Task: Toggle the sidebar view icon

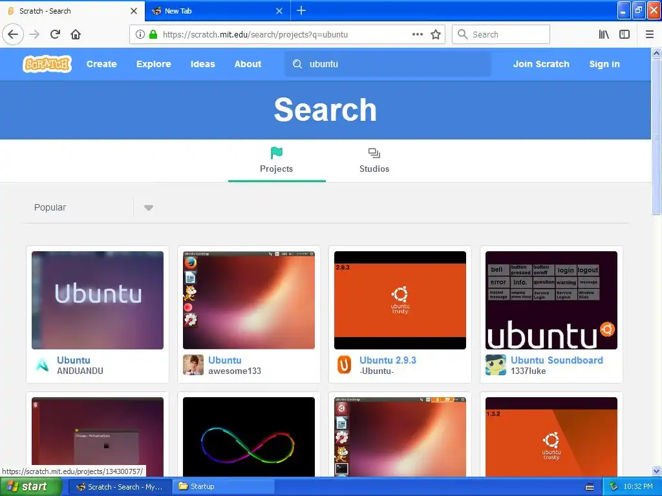Action: [x=625, y=34]
